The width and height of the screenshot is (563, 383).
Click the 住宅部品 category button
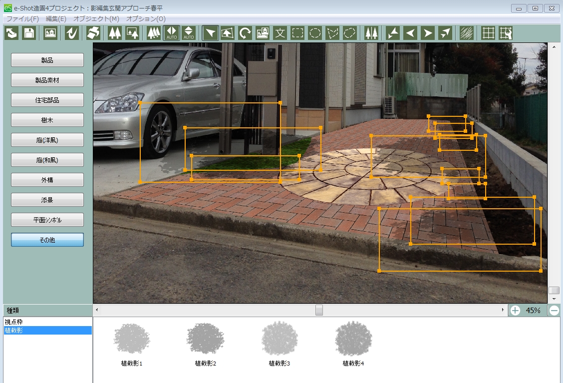tap(47, 100)
